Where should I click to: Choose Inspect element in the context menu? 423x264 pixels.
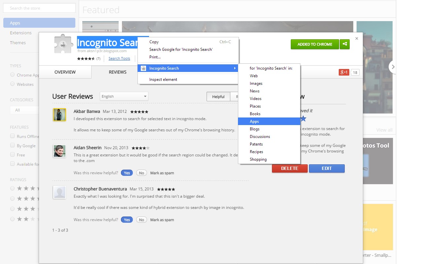188,80
